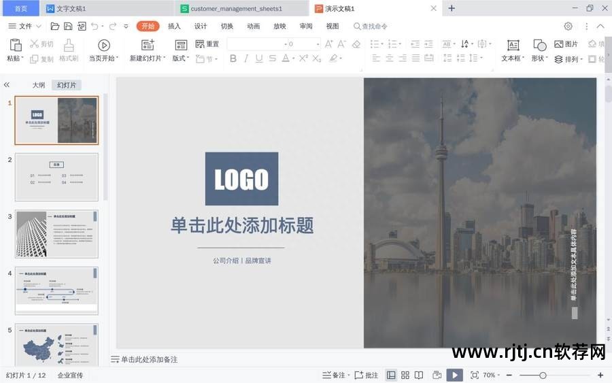
Task: Toggle underline text formatting
Action: tap(259, 59)
